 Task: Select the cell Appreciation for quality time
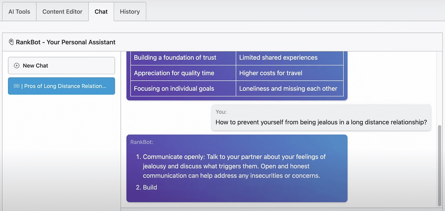(183, 73)
